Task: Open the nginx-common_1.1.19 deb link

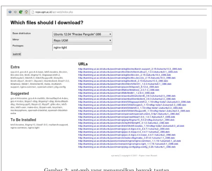Action: (x=129, y=141)
